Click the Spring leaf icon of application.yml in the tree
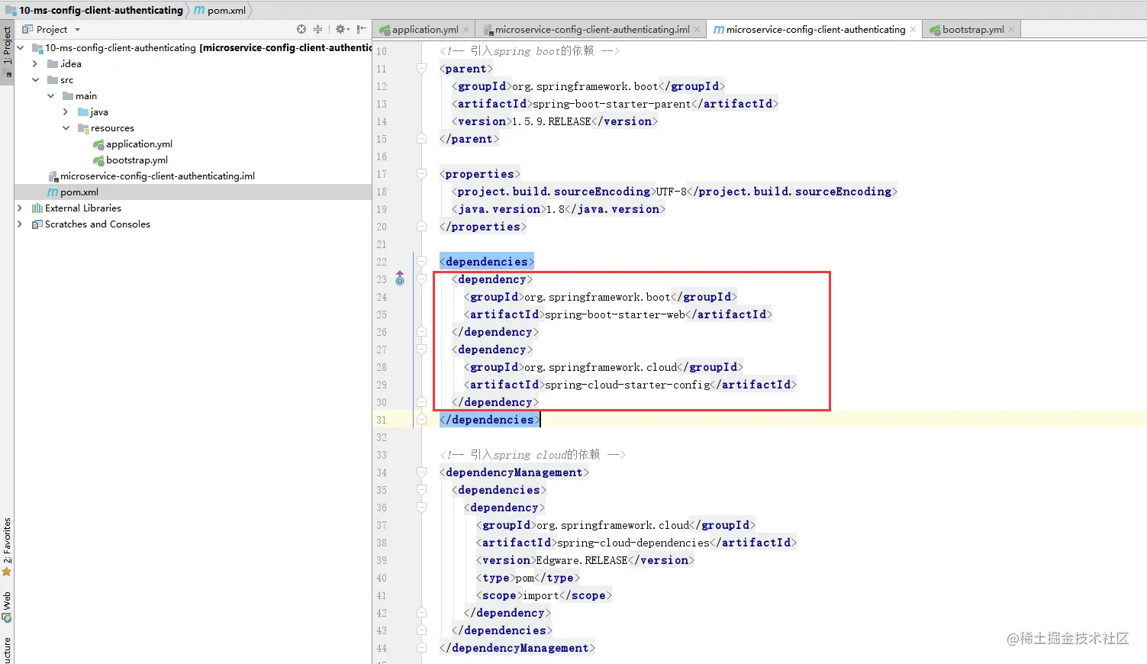 pos(98,144)
